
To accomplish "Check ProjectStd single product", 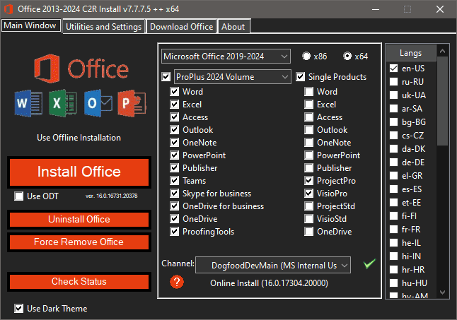I will [309, 206].
